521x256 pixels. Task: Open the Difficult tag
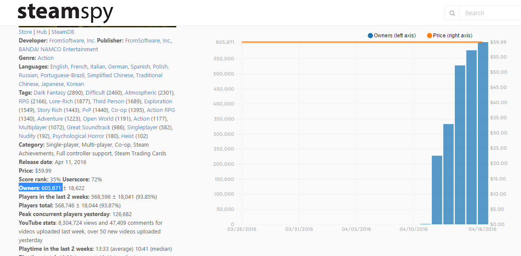click(95, 92)
